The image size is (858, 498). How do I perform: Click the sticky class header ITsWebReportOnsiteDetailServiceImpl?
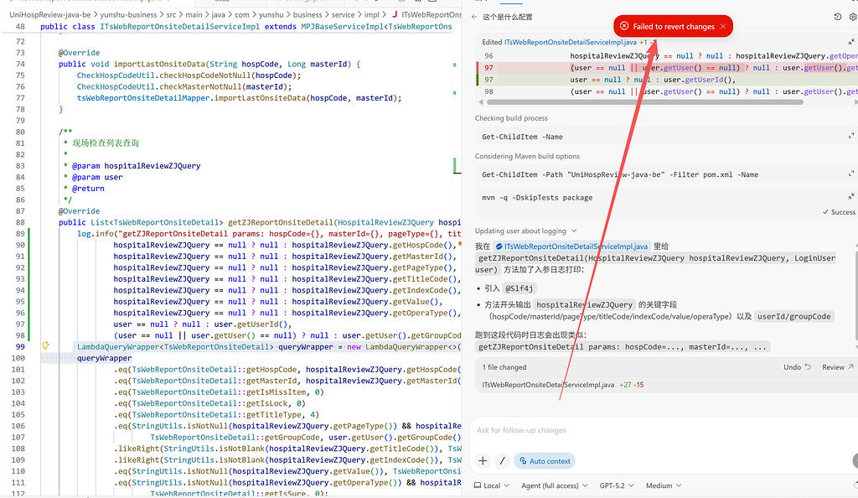coord(179,26)
